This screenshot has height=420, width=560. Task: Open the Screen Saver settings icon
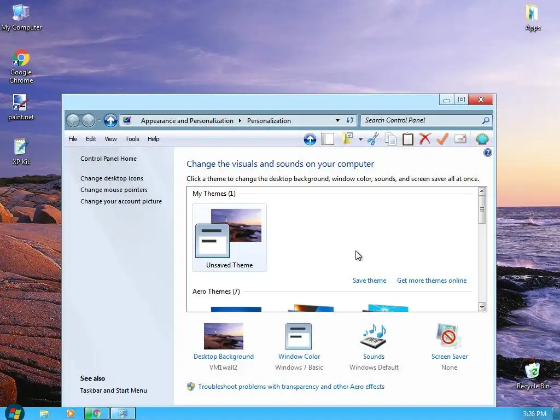tap(449, 336)
